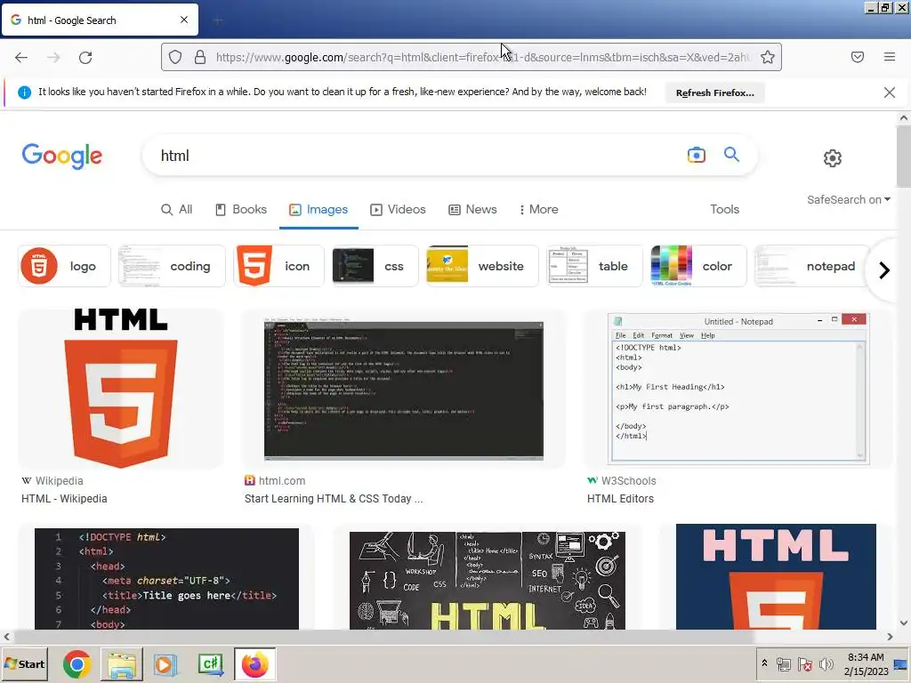Open the Tools filter options

[x=724, y=209]
